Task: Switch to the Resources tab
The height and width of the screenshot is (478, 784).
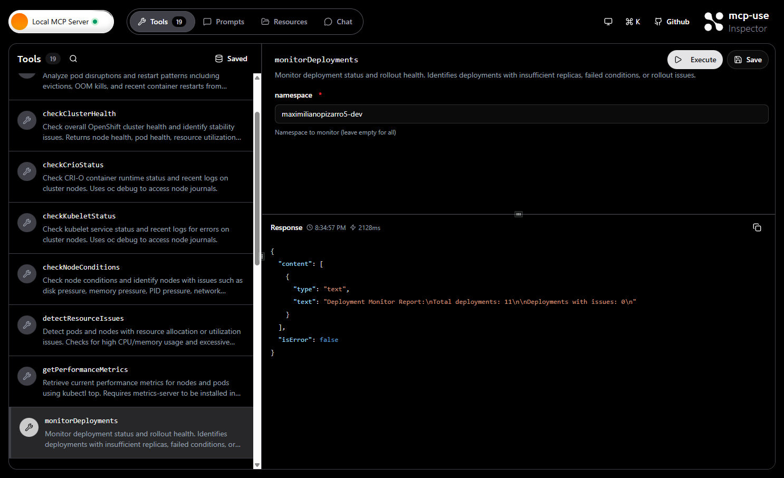Action: click(x=284, y=22)
